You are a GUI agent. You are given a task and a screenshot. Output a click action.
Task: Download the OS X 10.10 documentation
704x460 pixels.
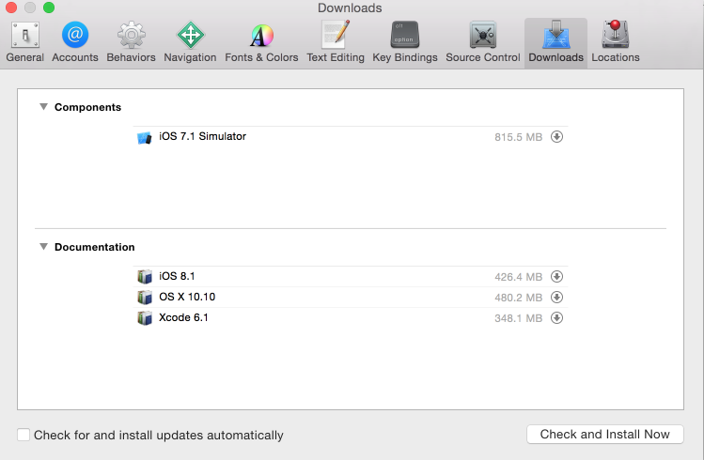[x=556, y=298]
